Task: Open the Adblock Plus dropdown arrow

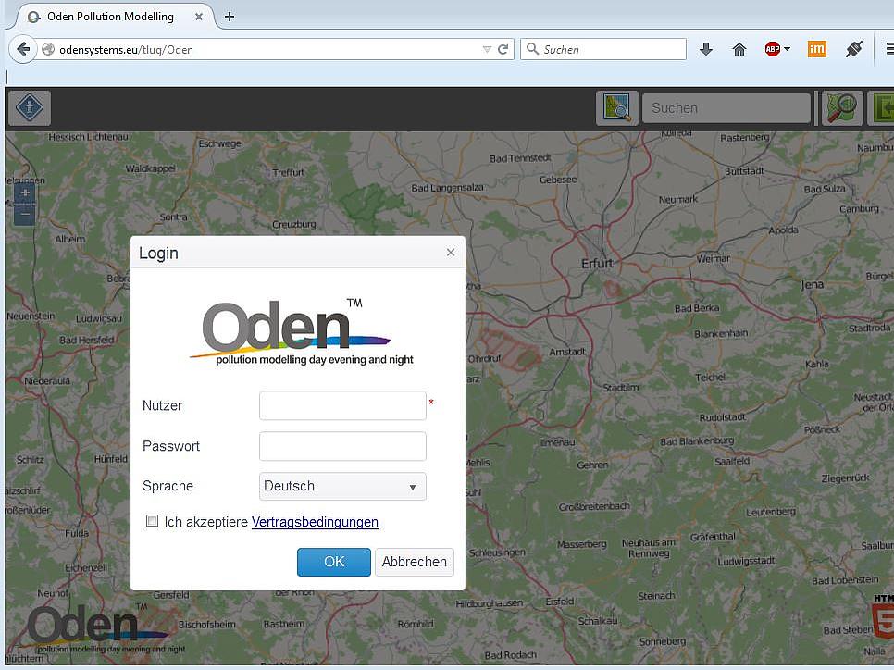Action: [x=788, y=49]
